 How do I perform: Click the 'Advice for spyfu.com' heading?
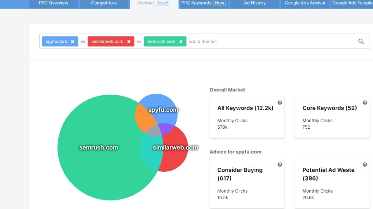(235, 152)
